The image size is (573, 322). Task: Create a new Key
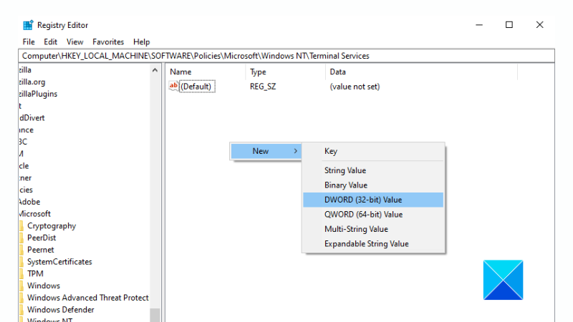(x=373, y=151)
